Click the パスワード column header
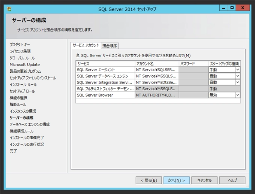Screen dimensions: 255x194 point(194,64)
